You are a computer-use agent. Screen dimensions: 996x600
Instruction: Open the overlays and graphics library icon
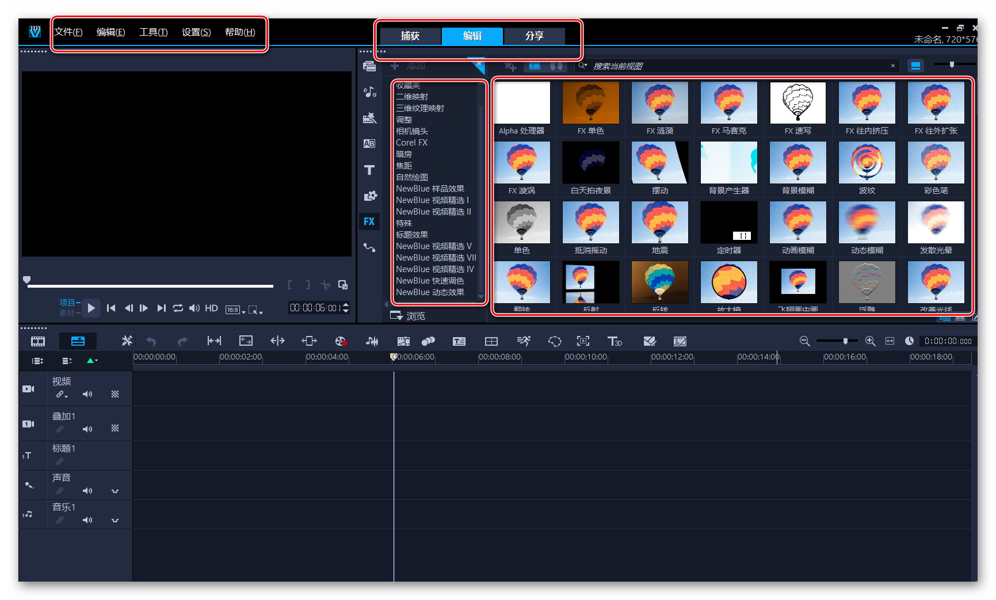[369, 196]
